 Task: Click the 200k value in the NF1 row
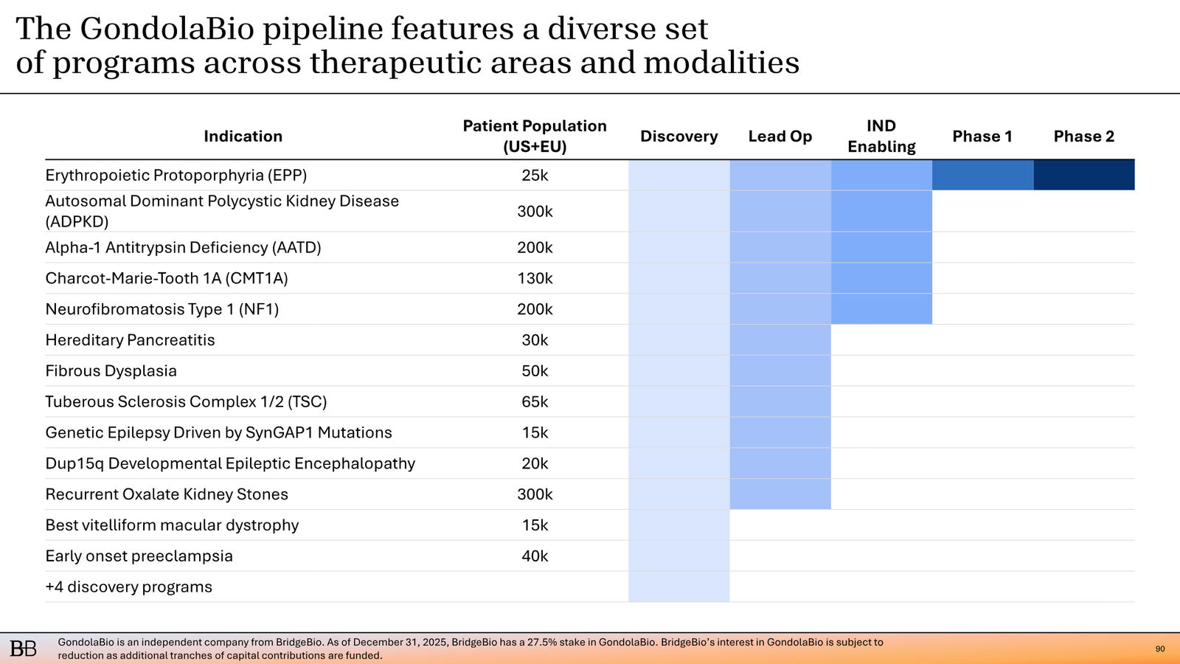pyautogui.click(x=535, y=310)
